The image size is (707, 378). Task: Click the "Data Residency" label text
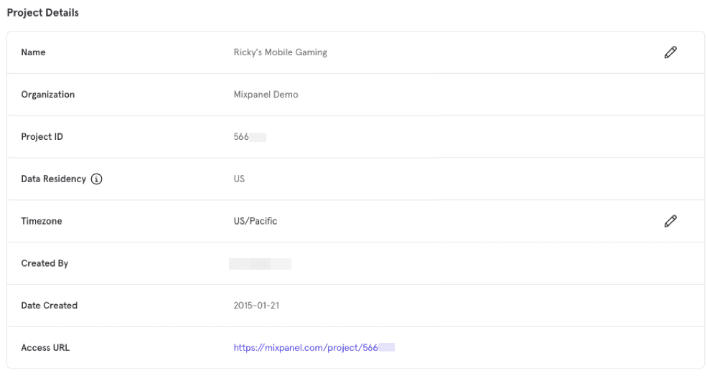pos(53,179)
